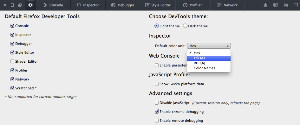Viewport: 300px width, 125px height.
Task: Click the Debugger pause icon
Action: coord(113,5)
